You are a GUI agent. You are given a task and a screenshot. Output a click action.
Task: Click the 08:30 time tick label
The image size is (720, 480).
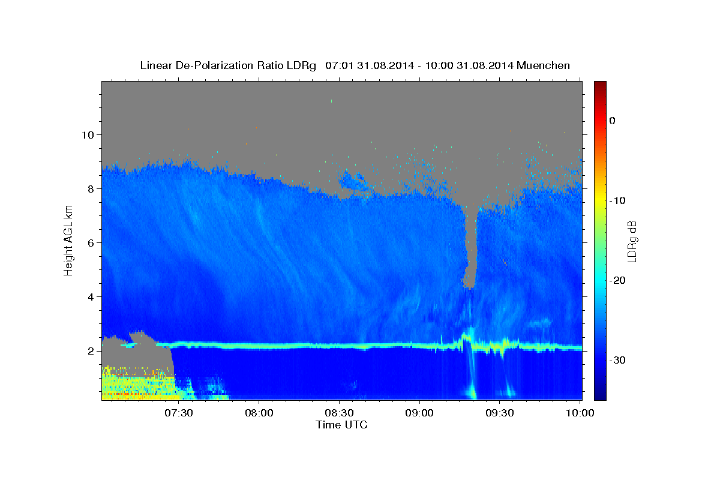[340, 413]
